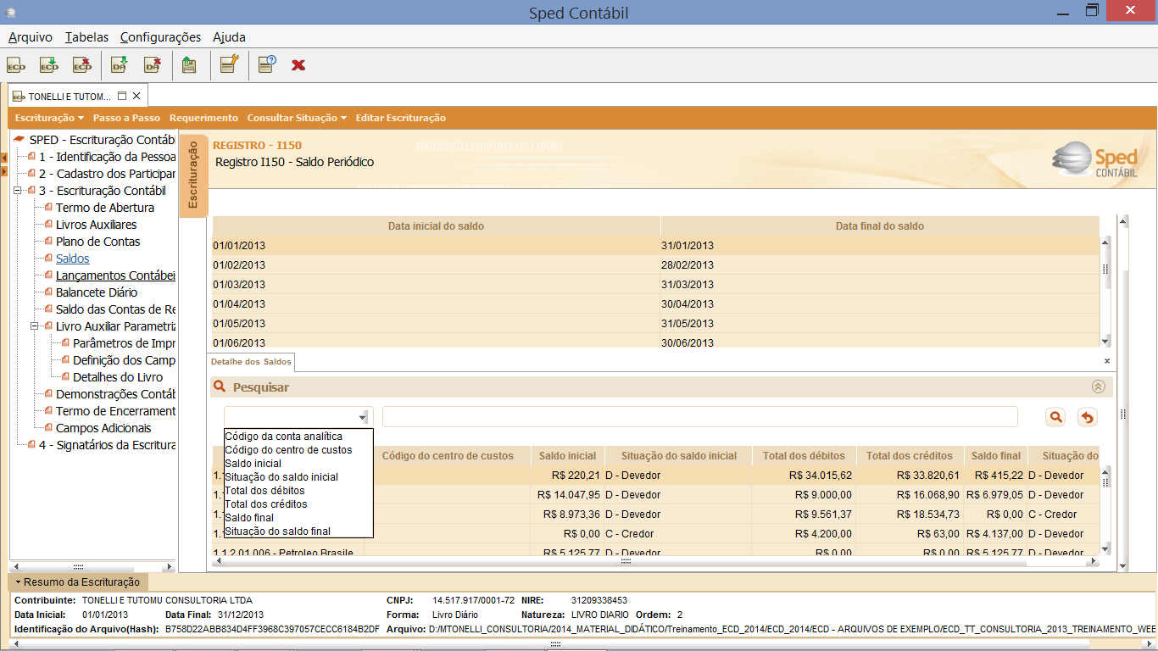Screen dimensions: 1158x651
Task: Open the Saldos tree link
Action: coord(72,259)
